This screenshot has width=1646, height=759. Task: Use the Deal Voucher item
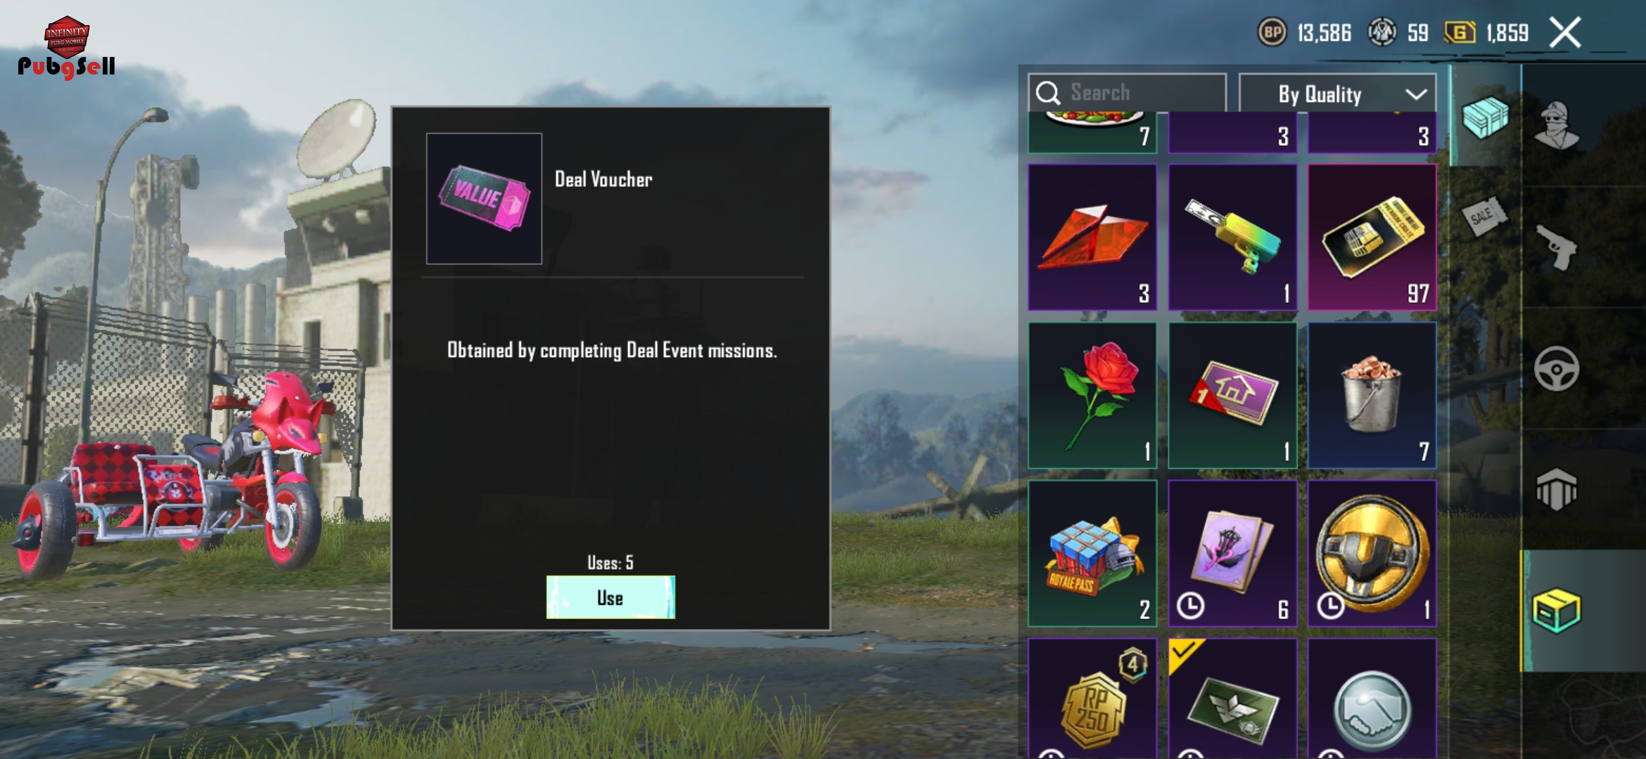click(611, 597)
